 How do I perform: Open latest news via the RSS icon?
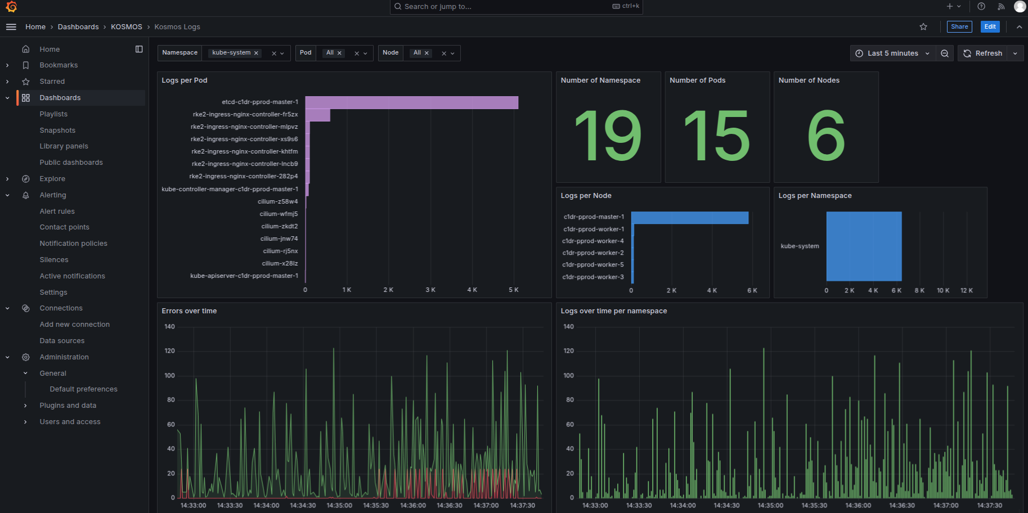[1001, 7]
